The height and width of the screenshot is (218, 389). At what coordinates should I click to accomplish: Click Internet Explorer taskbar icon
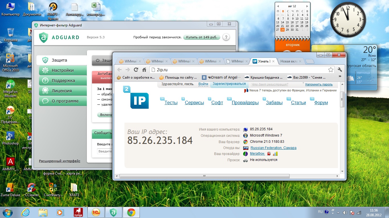point(26,212)
